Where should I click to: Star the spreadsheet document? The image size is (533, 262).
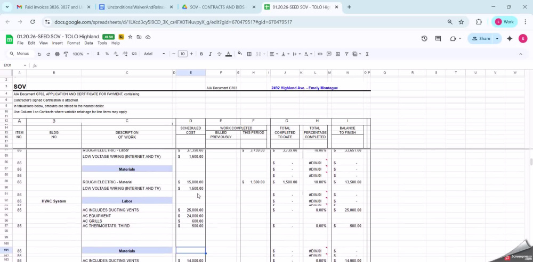[x=130, y=37]
